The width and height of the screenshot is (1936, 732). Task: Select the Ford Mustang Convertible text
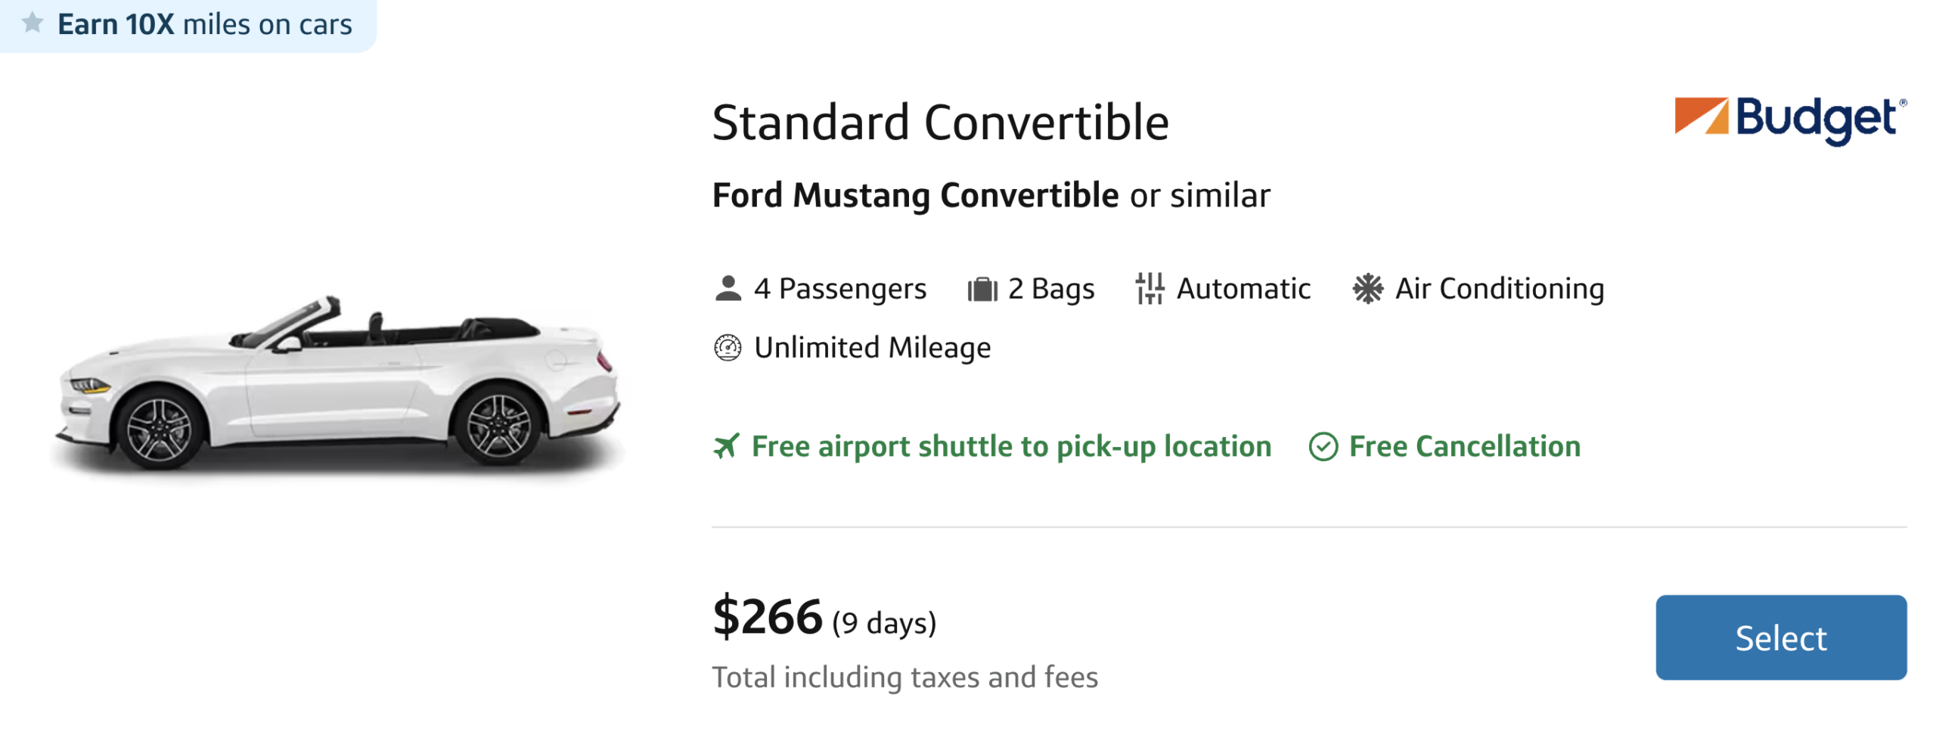coord(915,195)
